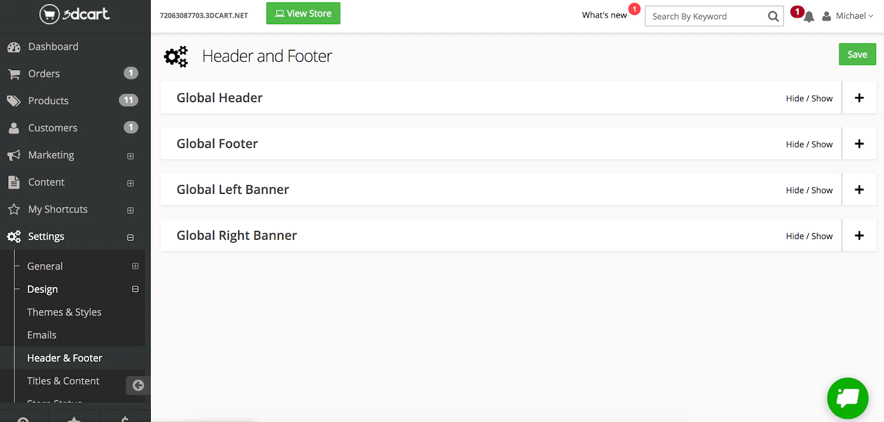This screenshot has height=422, width=884.
Task: Click the View Store button
Action: (x=303, y=13)
